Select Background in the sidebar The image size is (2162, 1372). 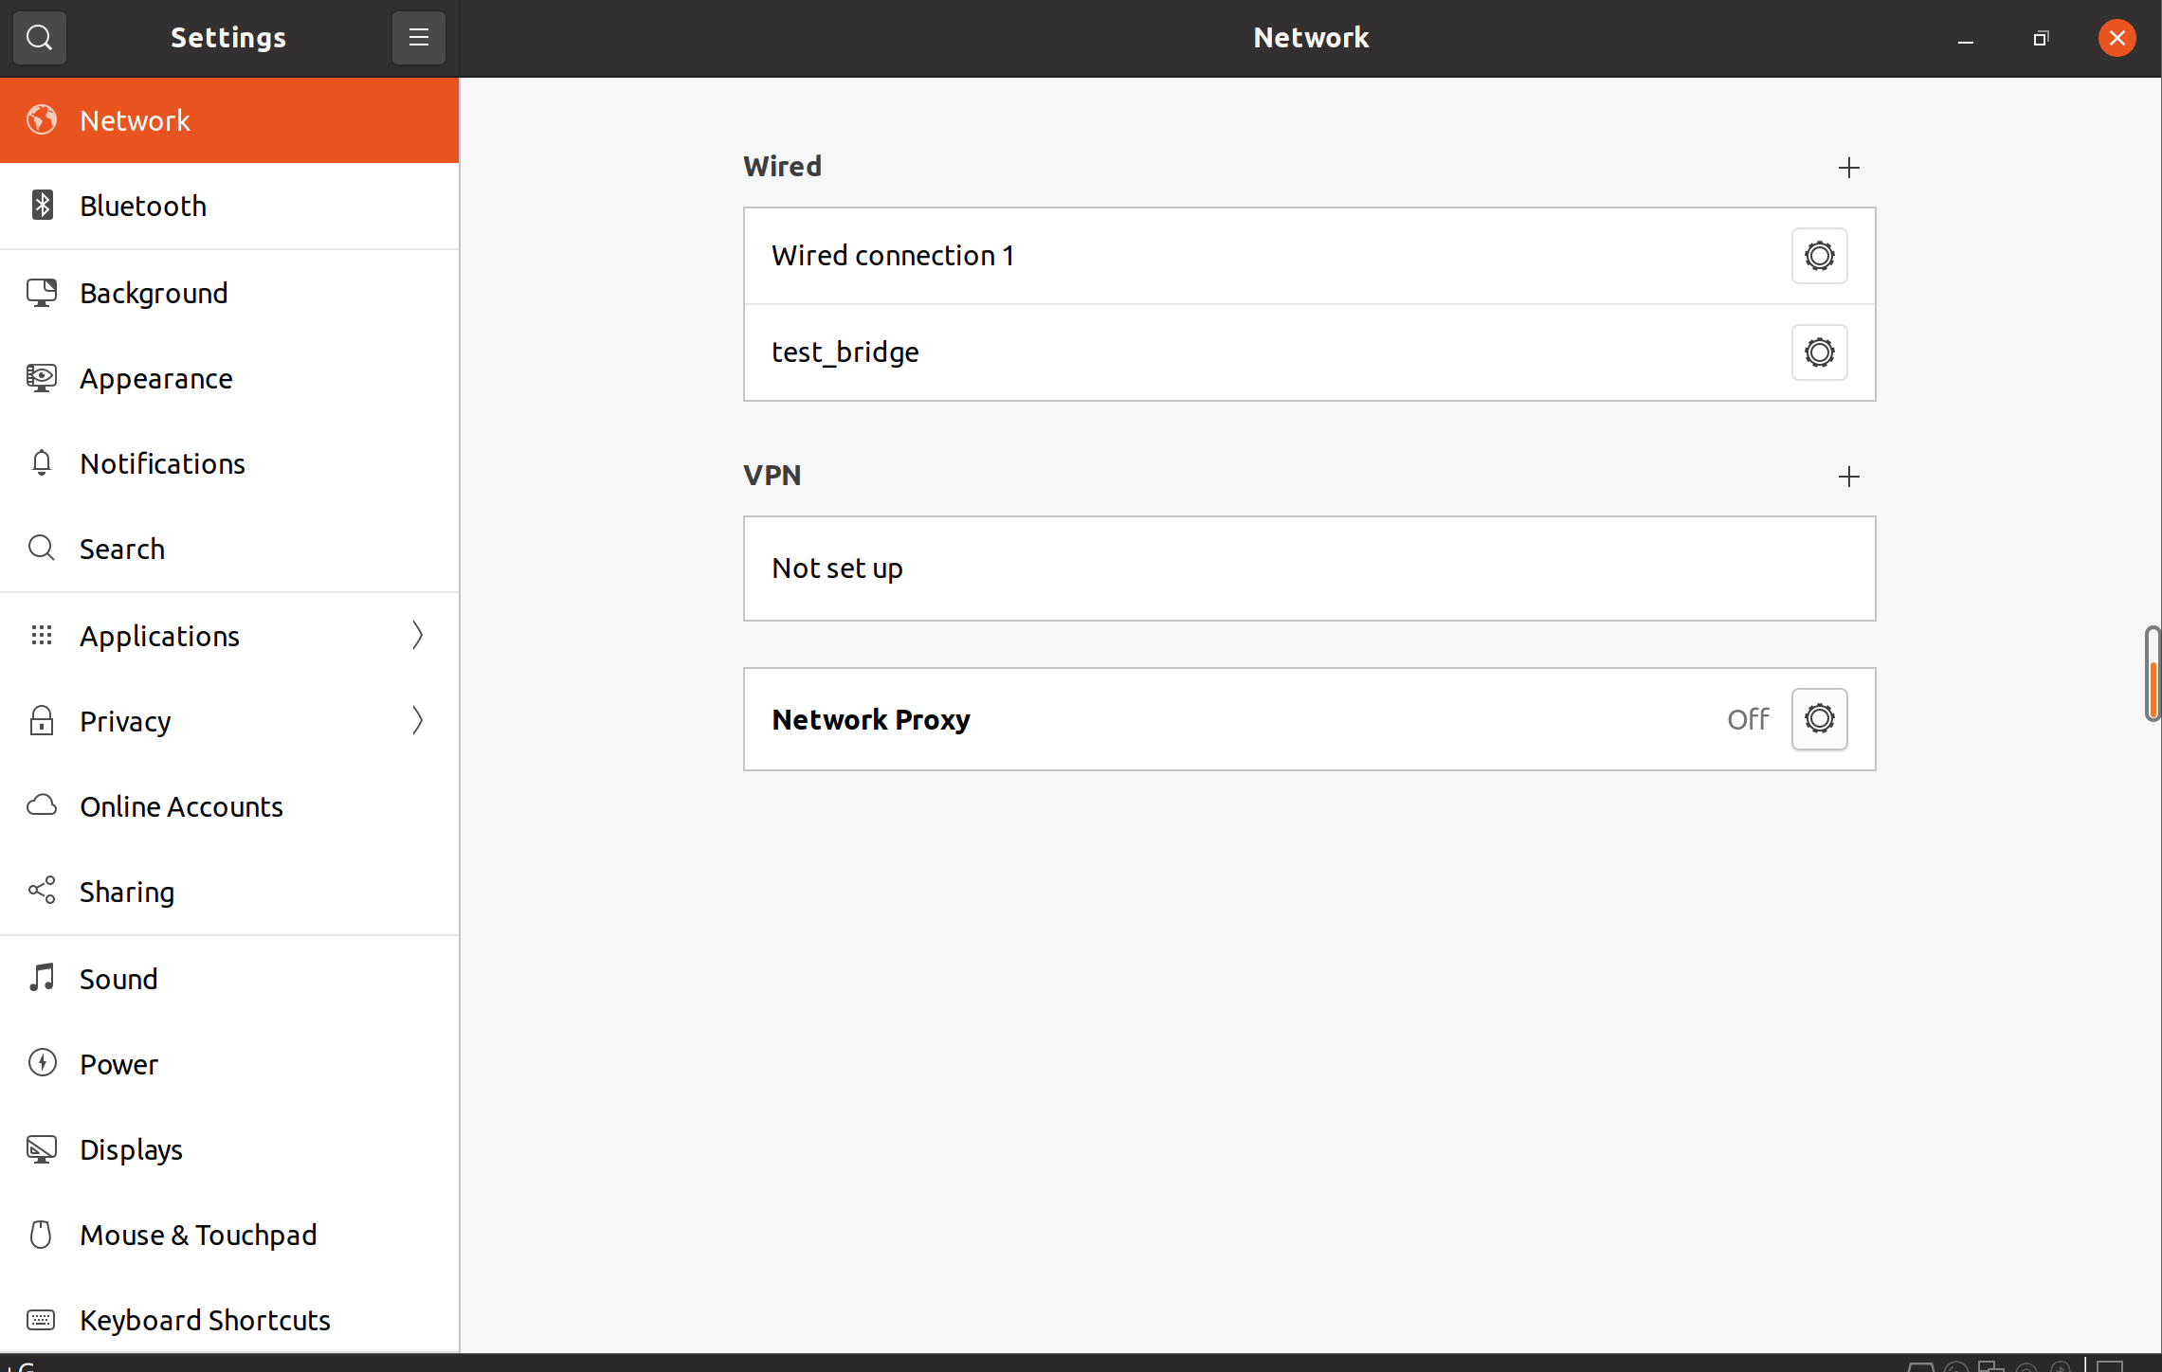click(154, 293)
